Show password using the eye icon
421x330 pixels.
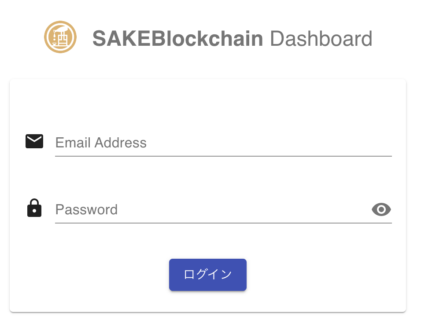pyautogui.click(x=381, y=209)
